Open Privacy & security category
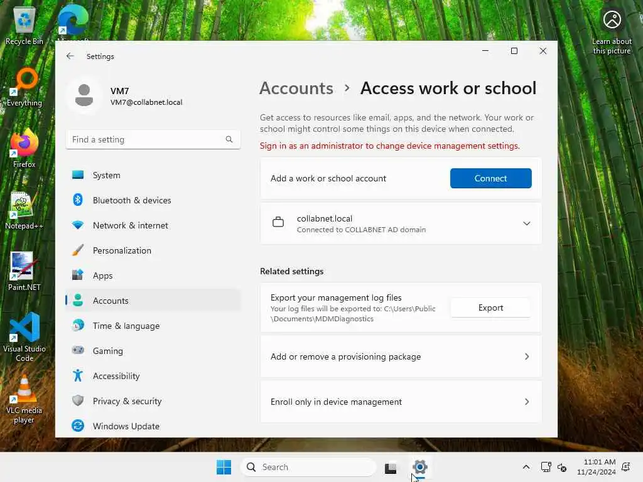This screenshot has height=482, width=643. (x=153, y=400)
